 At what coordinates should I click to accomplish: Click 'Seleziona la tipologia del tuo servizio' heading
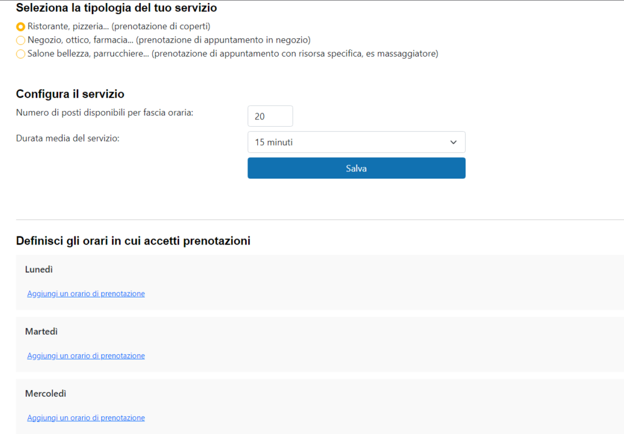[x=116, y=7]
